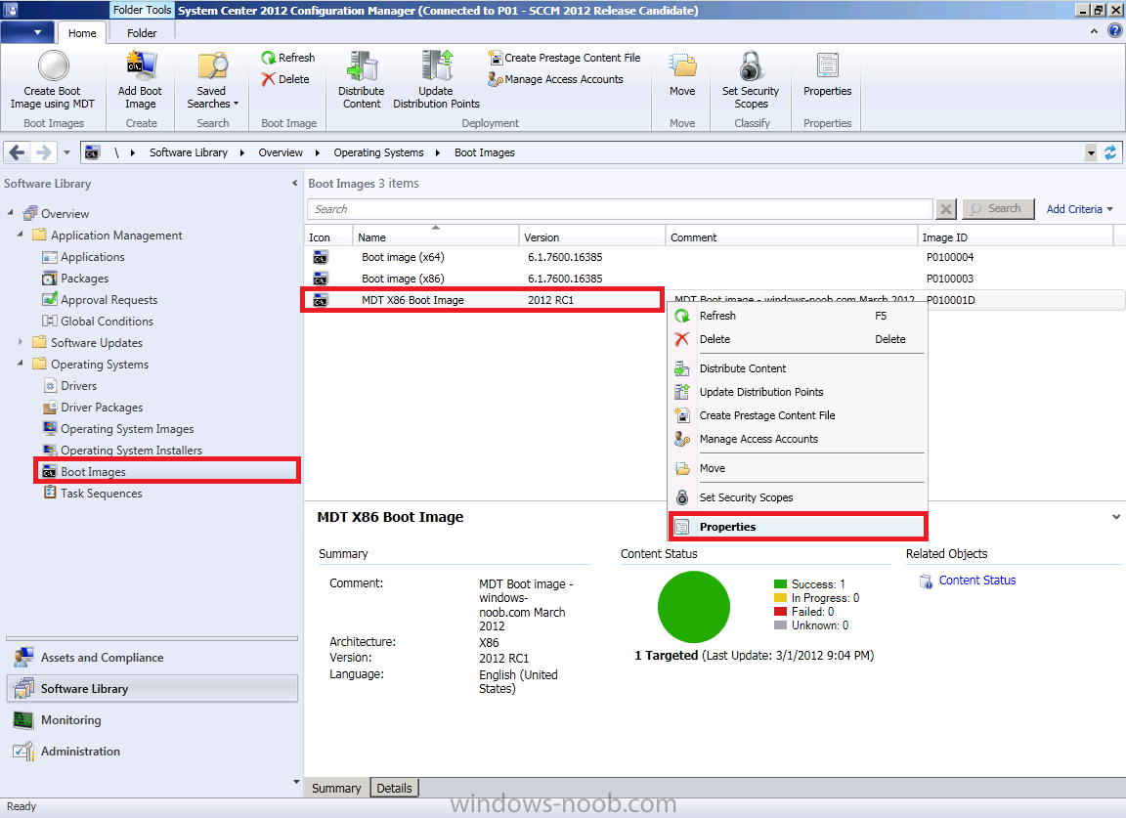Click into the Search input field

click(621, 209)
